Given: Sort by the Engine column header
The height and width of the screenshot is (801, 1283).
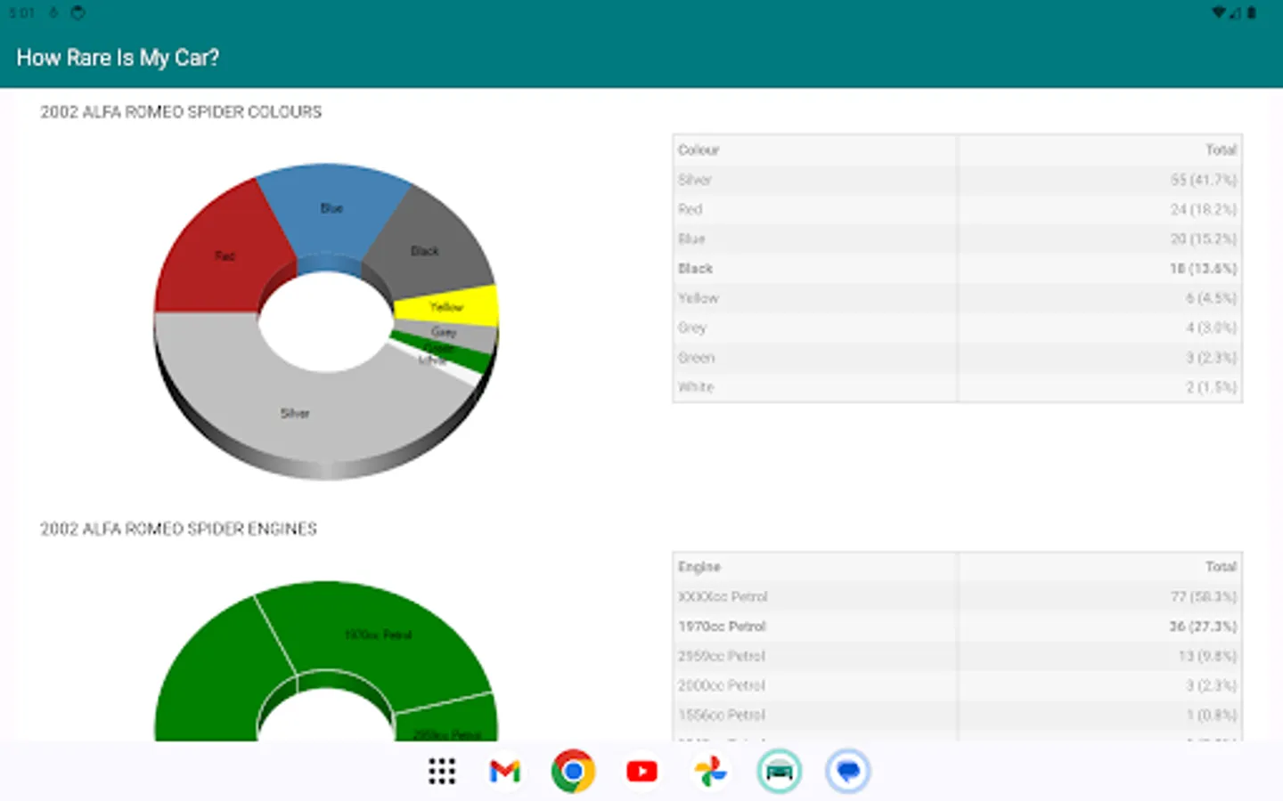Looking at the screenshot, I should (815, 567).
